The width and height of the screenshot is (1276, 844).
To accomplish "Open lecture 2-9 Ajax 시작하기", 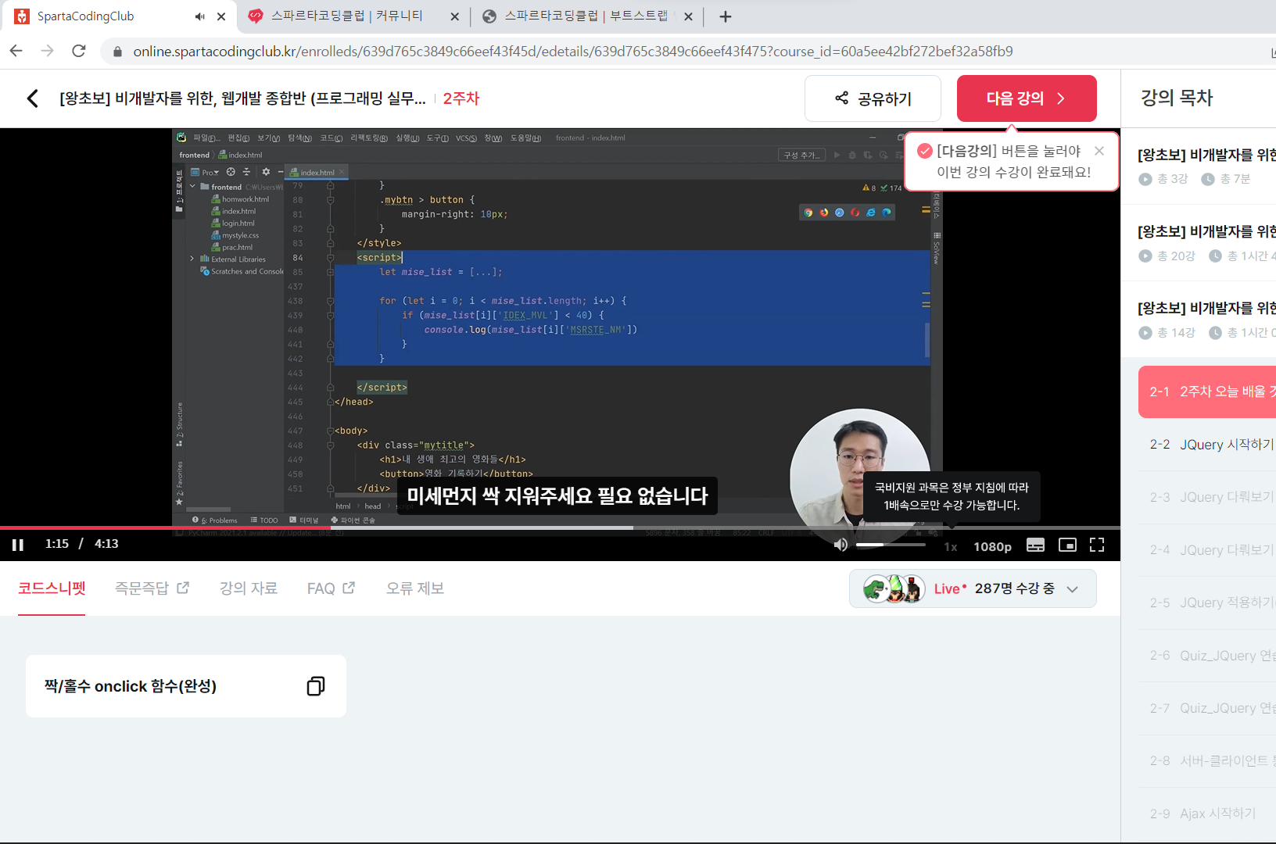I will click(1207, 814).
